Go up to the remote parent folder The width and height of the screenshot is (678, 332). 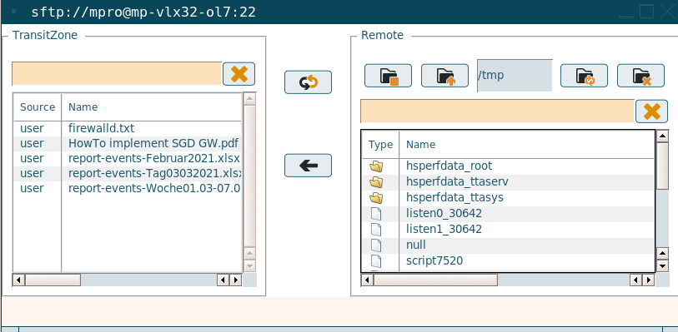pos(444,76)
